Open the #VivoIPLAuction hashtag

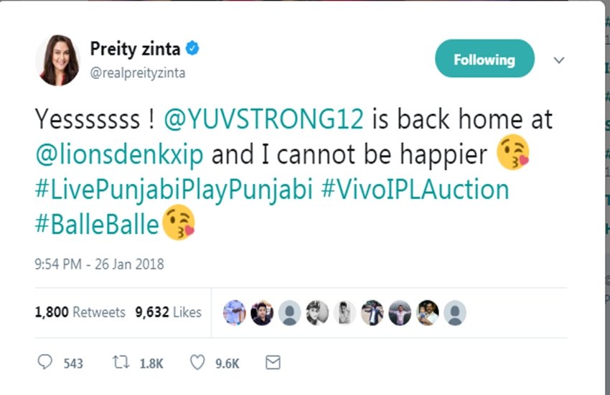click(416, 190)
